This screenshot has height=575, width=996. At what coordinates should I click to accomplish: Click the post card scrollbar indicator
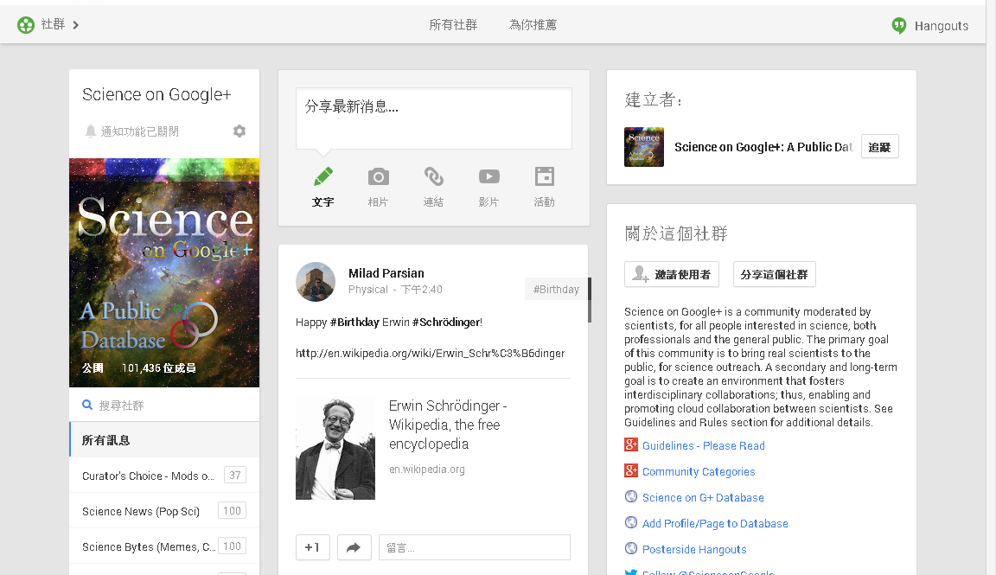point(590,300)
